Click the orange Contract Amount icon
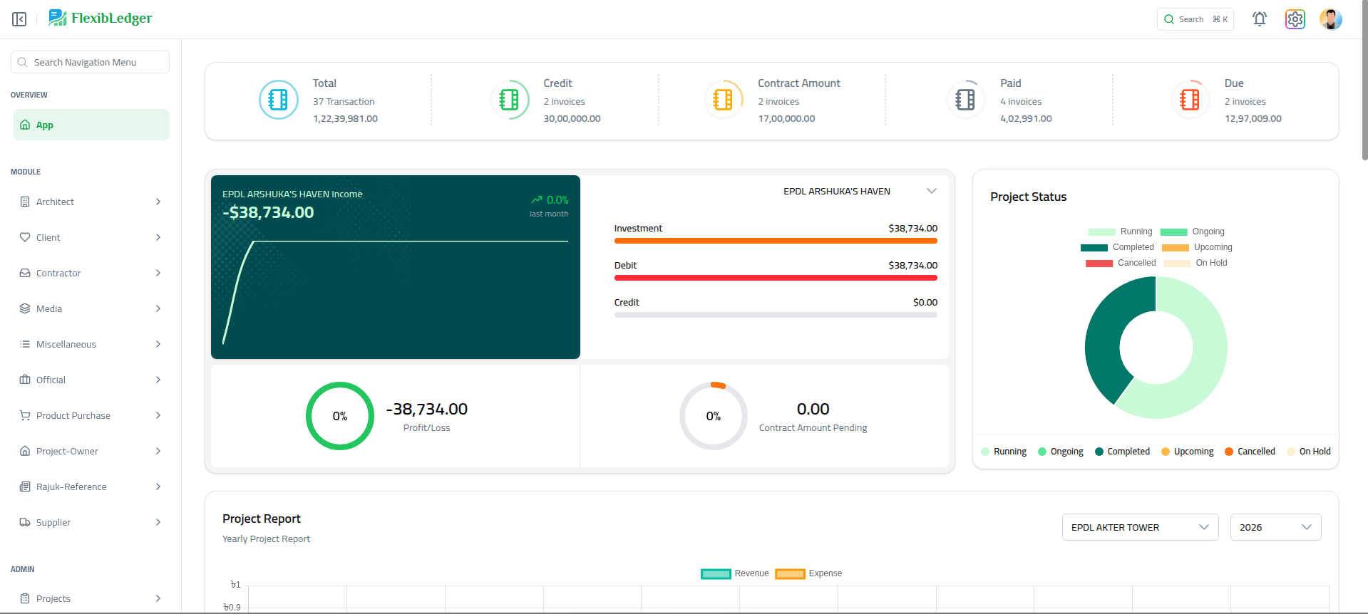This screenshot has width=1368, height=614. 723,100
